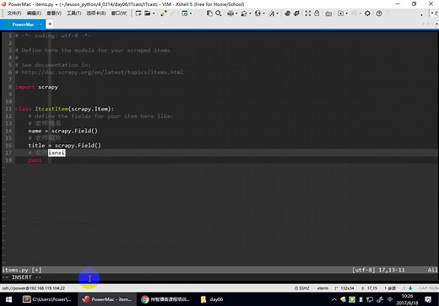Expand the session properties dropdown arrow

[x=191, y=13]
